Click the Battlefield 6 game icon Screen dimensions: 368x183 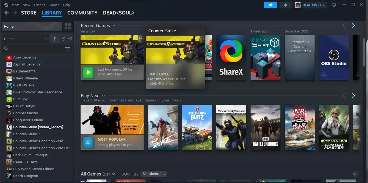click(9, 71)
